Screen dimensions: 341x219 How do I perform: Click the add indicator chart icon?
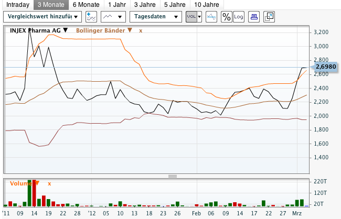pyautogui.click(x=91, y=17)
